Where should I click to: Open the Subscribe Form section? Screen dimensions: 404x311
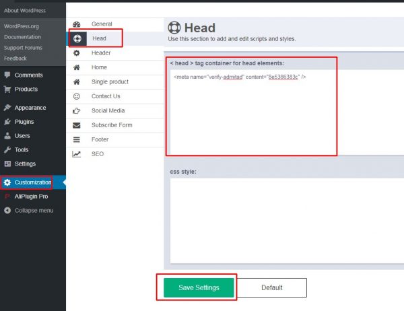pyautogui.click(x=115, y=125)
